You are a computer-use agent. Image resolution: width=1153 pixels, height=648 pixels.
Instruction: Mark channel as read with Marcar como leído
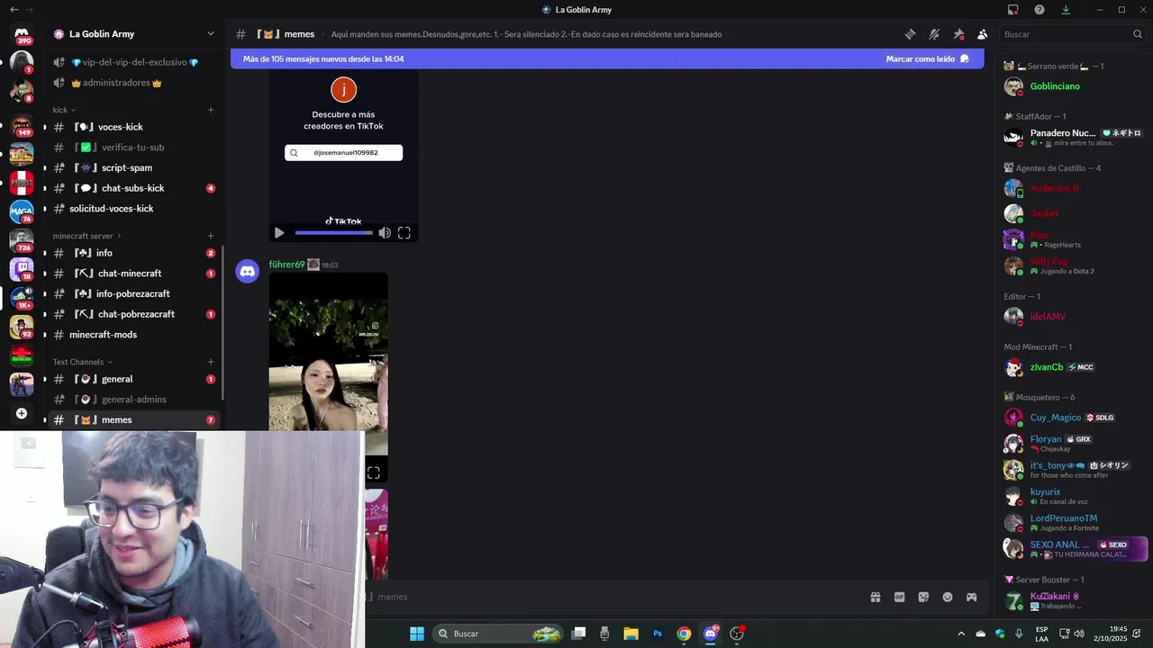pos(927,58)
